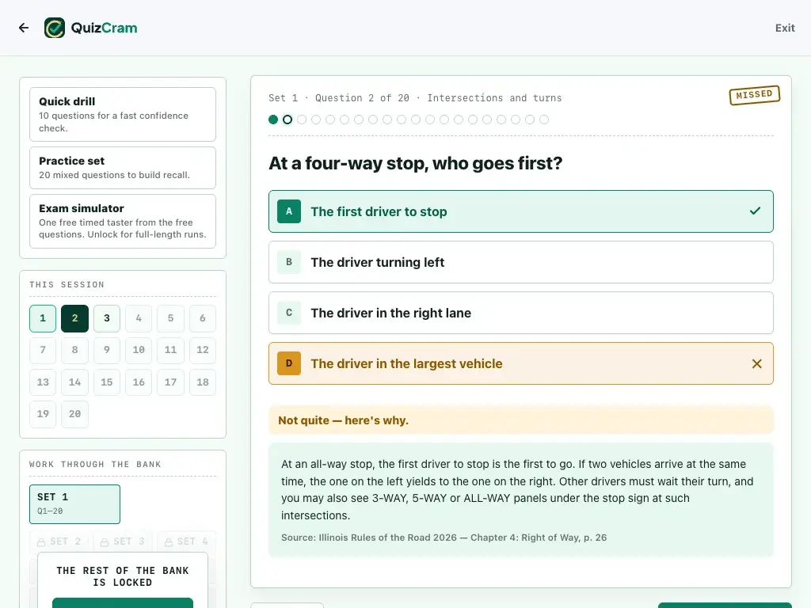The image size is (811, 608).
Task: Click the X mark on answer D
Action: (756, 363)
